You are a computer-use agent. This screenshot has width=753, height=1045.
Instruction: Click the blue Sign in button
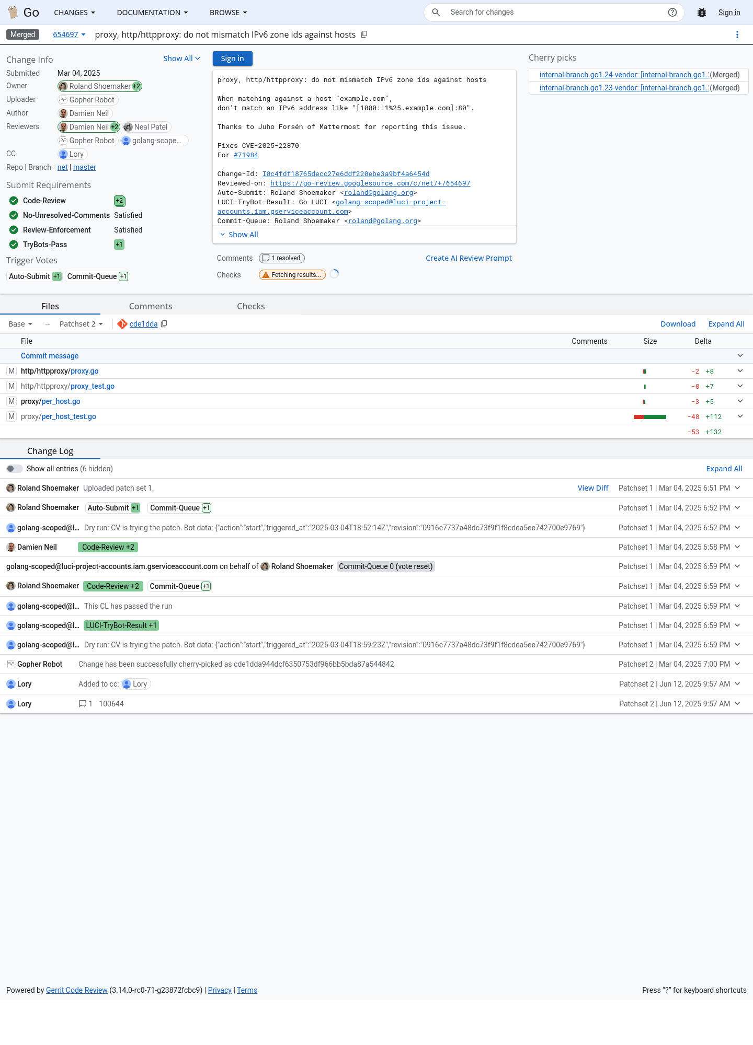pos(232,59)
